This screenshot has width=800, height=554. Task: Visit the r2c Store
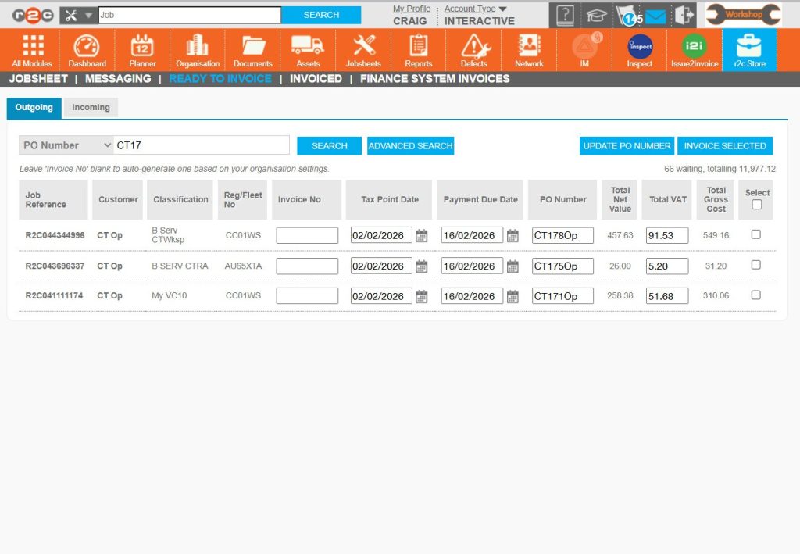(748, 49)
